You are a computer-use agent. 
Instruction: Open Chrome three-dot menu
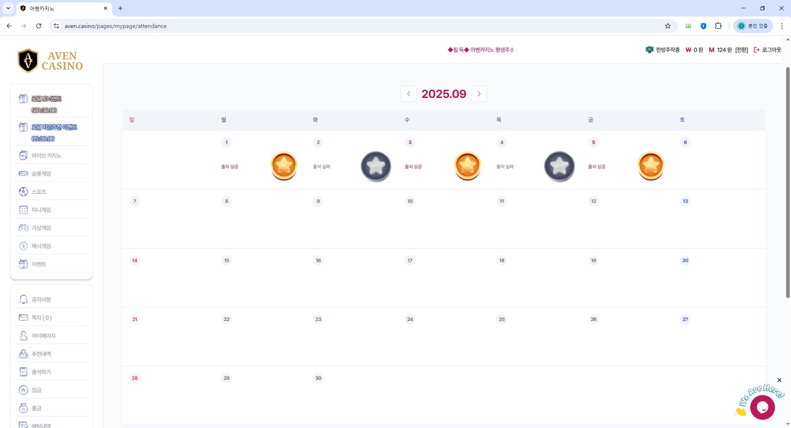[x=782, y=26]
